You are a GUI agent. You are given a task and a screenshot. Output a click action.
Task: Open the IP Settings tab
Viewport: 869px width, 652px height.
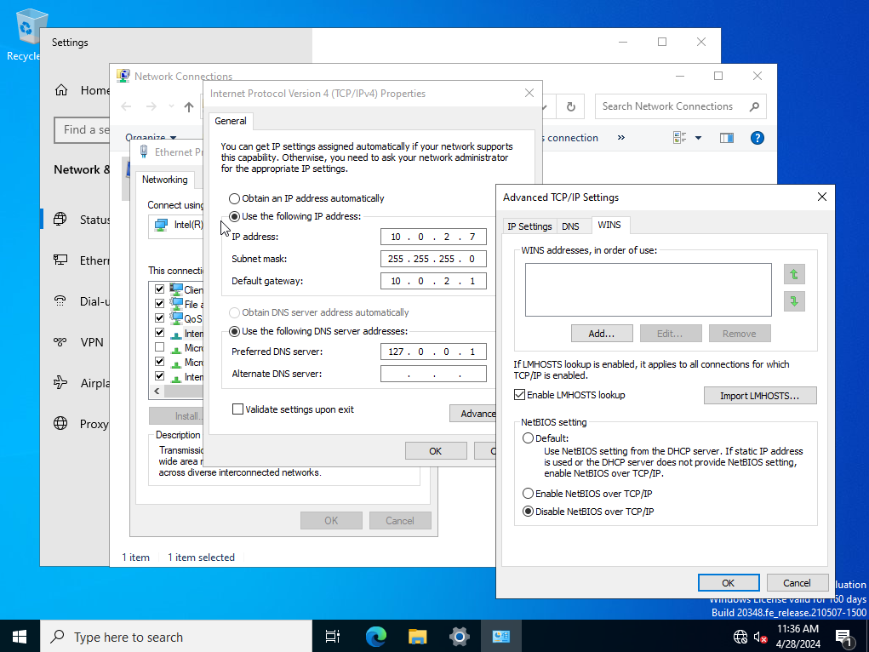[x=529, y=226]
